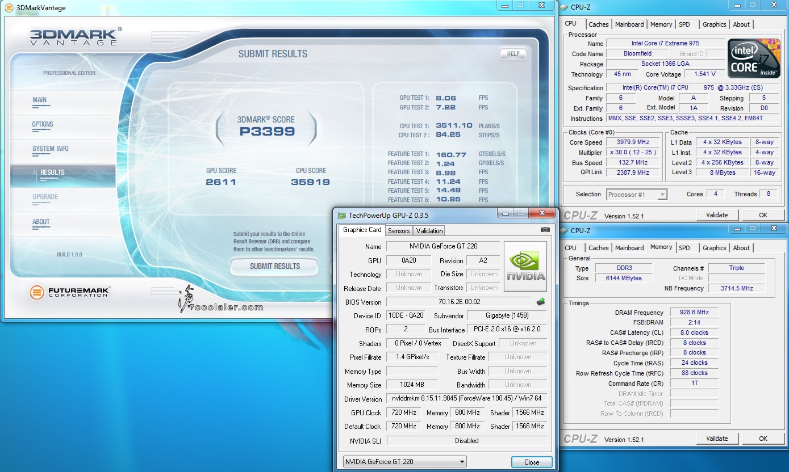This screenshot has width=789, height=472.
Task: Click the Core Speed value 3979.9 MHz
Action: coord(633,142)
